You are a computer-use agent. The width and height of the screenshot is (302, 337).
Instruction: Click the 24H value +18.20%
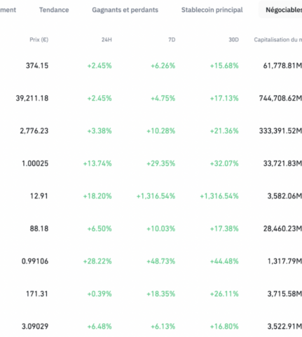(97, 196)
